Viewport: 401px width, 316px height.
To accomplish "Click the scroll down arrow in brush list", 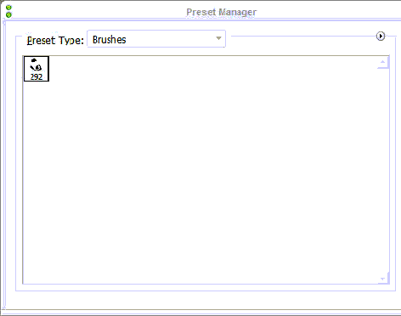I will coord(383,279).
